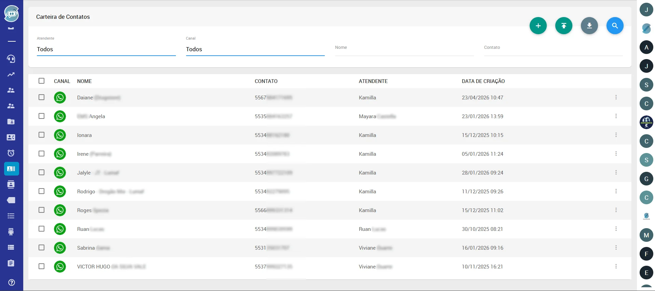
Task: Open three-dot menu for Rodrigo row
Action: click(x=616, y=191)
